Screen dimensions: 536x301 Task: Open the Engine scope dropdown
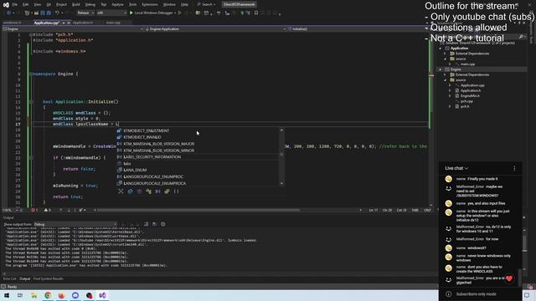click(x=73, y=29)
